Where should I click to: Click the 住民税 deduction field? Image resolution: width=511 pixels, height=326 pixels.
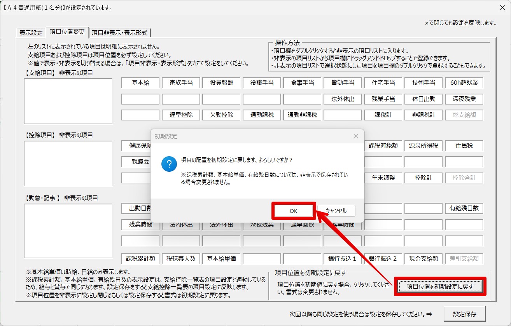point(464,146)
